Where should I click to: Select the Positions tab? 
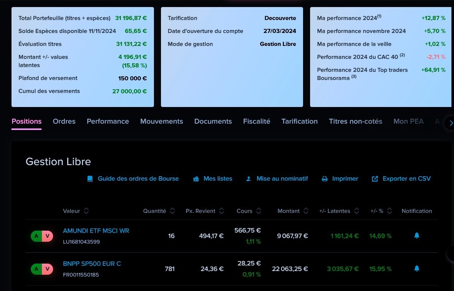[x=27, y=121]
